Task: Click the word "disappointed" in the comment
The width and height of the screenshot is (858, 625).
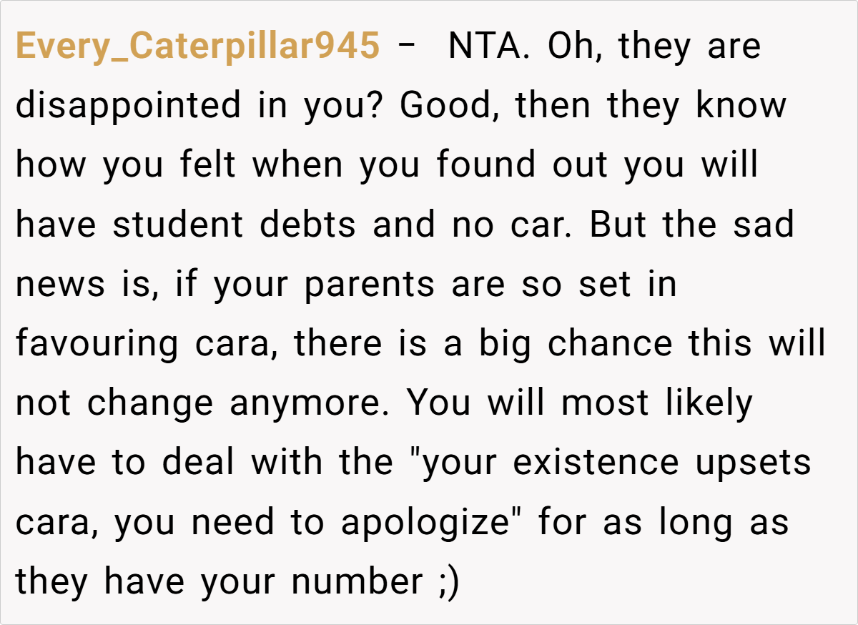Action: click(128, 107)
